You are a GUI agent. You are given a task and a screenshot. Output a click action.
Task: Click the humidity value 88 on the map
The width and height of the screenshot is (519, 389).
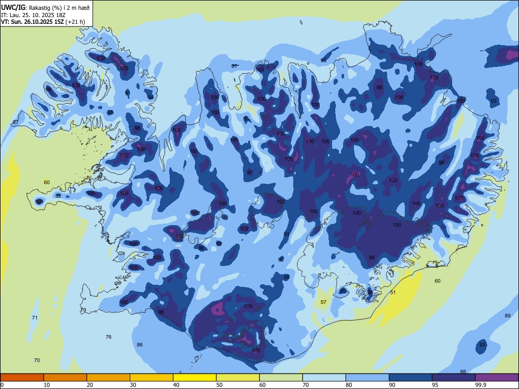(463, 371)
